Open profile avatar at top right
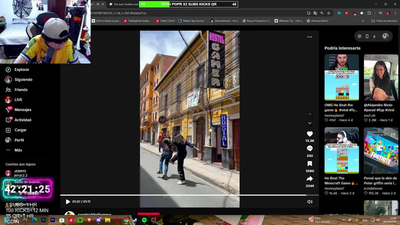 [385, 36]
